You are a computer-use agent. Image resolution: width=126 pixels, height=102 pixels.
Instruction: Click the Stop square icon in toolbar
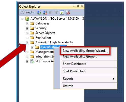coord(50,12)
